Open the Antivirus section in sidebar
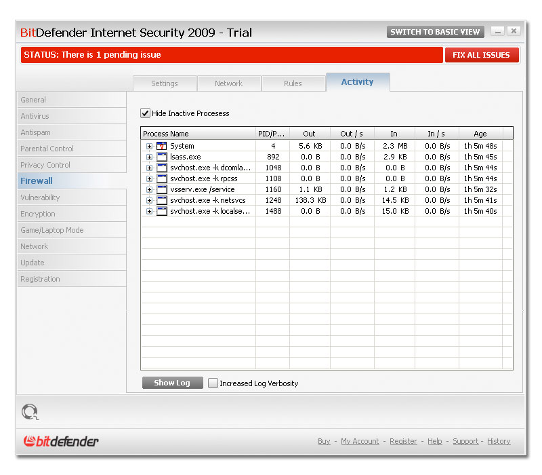Image resolution: width=542 pixels, height=475 pixels. pyautogui.click(x=35, y=116)
